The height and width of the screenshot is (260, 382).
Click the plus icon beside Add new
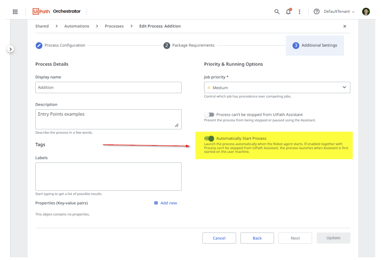click(156, 203)
